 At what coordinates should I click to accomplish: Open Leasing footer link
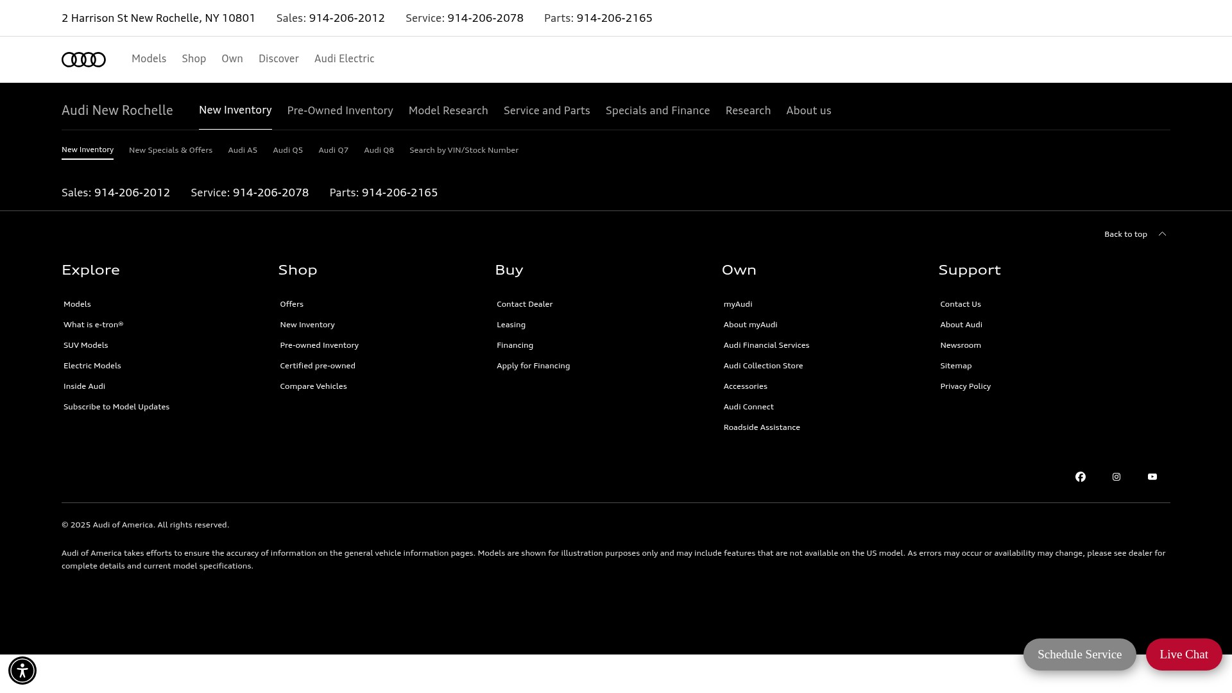click(x=511, y=325)
